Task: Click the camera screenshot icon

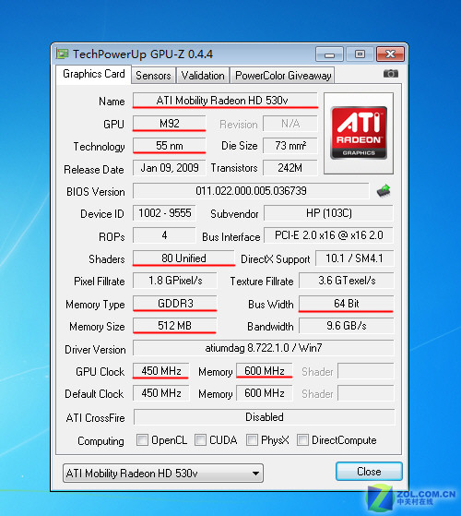Action: [391, 74]
